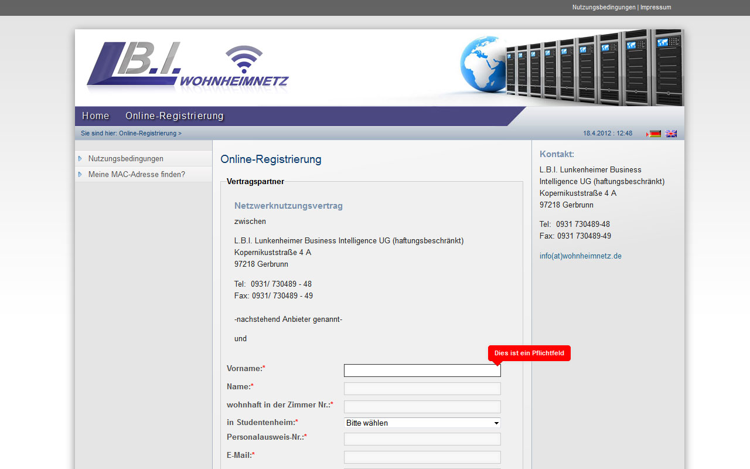Open the Home menu item
750x469 pixels.
pos(96,116)
